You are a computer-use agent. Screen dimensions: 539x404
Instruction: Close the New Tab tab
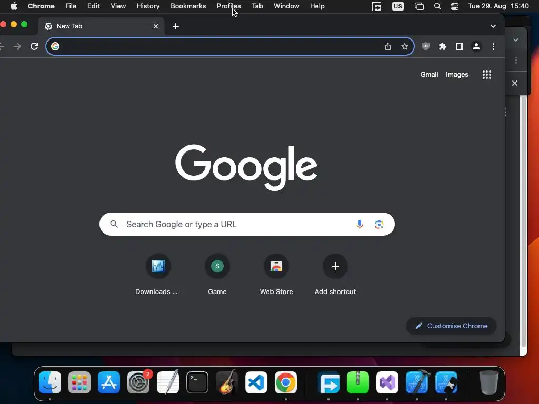(x=156, y=26)
